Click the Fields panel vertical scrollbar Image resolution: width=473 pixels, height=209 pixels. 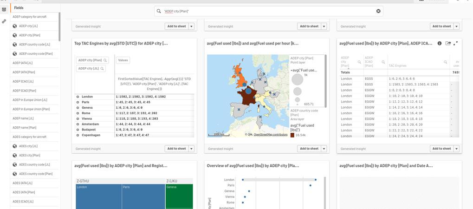[59, 26]
